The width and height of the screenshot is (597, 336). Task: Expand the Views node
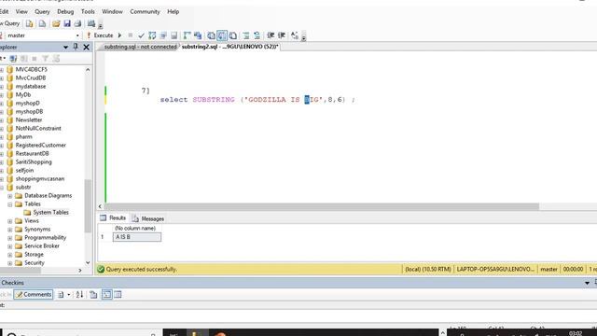10,221
